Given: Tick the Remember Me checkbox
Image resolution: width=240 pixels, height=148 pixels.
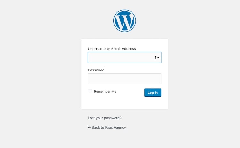Looking at the screenshot, I should click(90, 91).
